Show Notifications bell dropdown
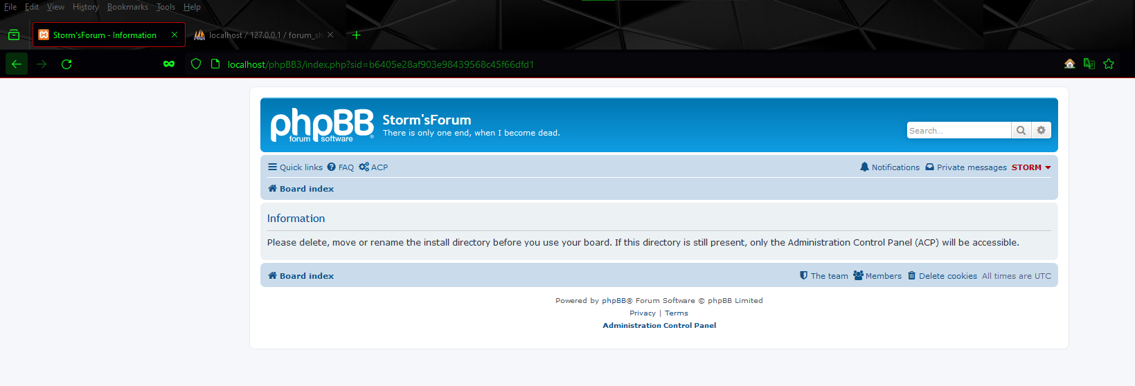 (x=890, y=167)
